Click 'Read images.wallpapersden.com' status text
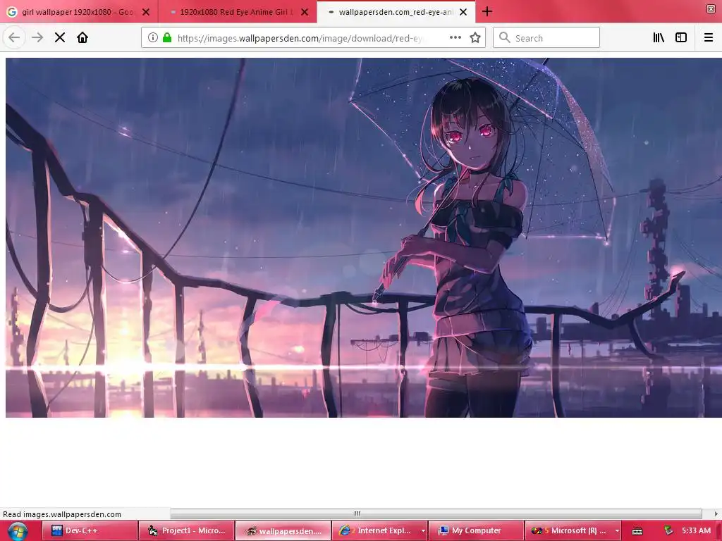This screenshot has width=722, height=541. coord(62,514)
